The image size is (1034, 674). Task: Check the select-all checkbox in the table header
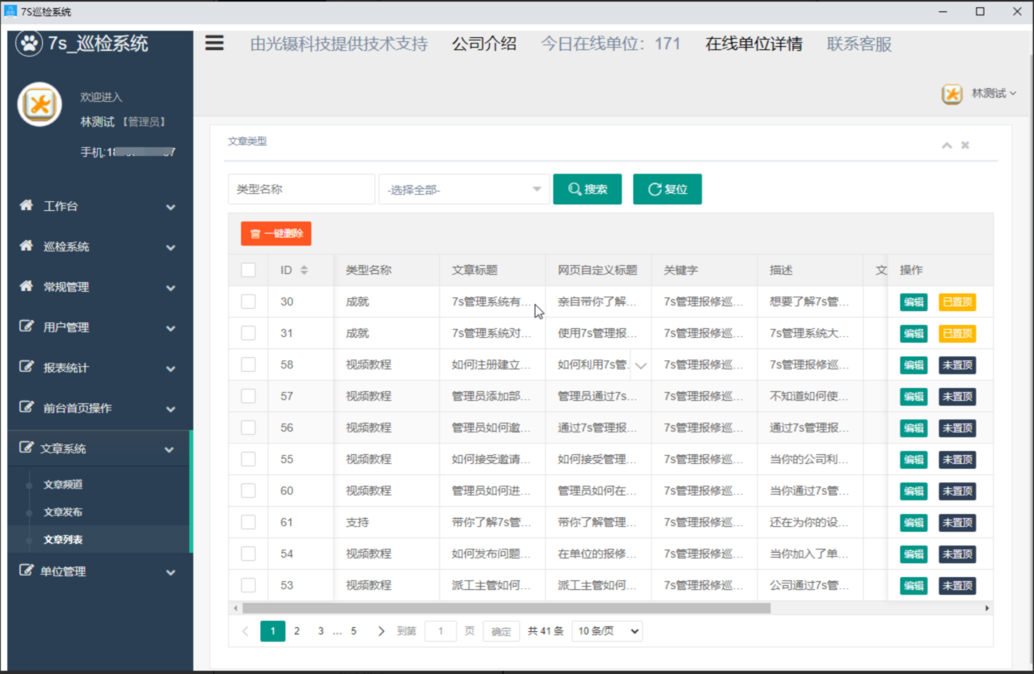pos(248,269)
